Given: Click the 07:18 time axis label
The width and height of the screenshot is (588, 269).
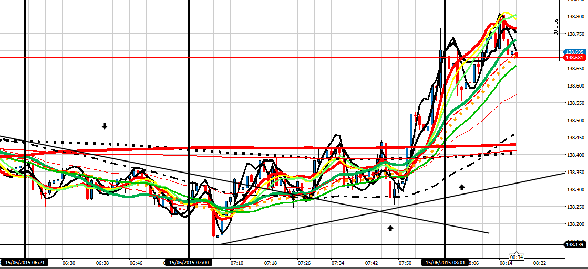Looking at the screenshot, I should tap(270, 263).
